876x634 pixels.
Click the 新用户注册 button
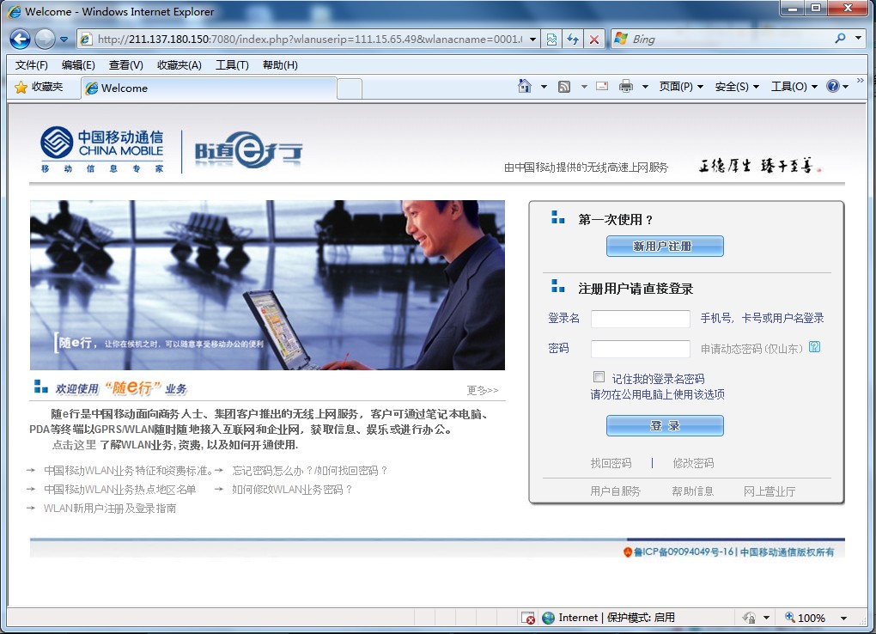coord(665,247)
